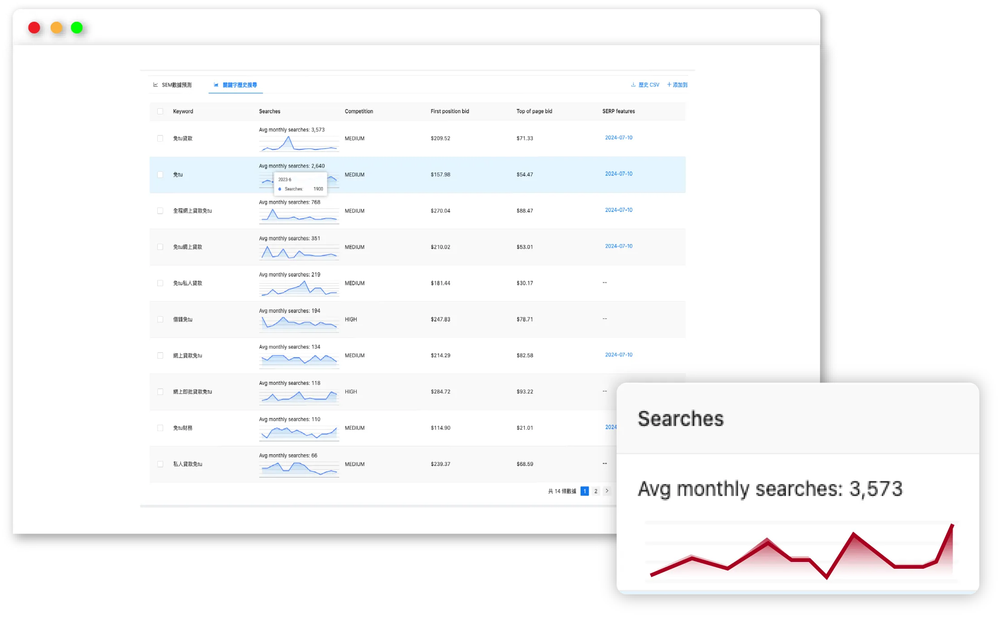Image resolution: width=1002 pixels, height=619 pixels.
Task: Check the checkbox beside 借錢免tu
Action: (160, 319)
